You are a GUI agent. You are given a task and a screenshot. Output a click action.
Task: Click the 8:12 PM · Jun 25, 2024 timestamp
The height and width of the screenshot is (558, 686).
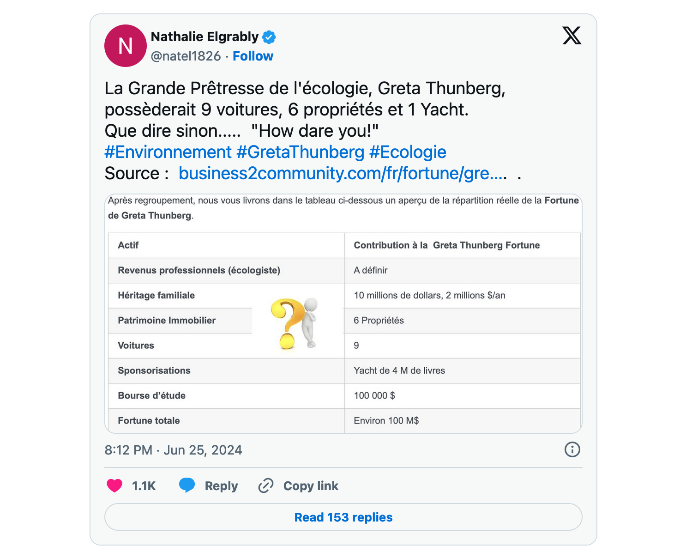pyautogui.click(x=173, y=450)
